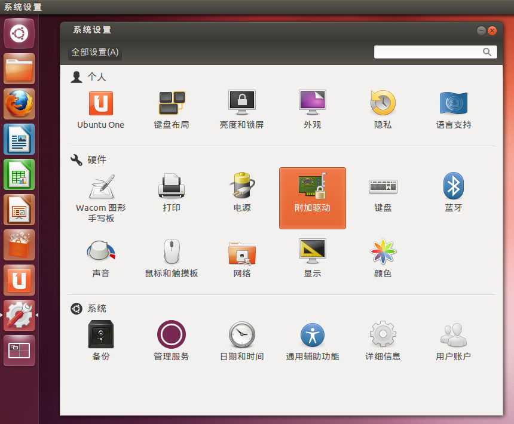Open Ubuntu Dash from launcher
The width and height of the screenshot is (514, 424).
(x=19, y=33)
